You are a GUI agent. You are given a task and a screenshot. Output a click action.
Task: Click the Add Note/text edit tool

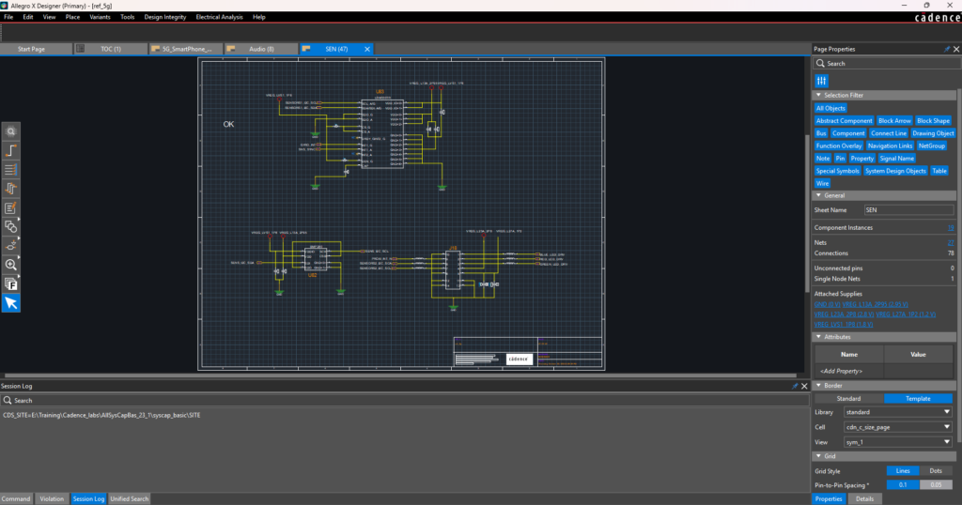click(x=11, y=207)
